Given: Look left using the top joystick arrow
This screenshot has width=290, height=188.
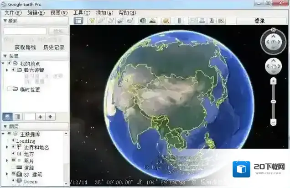Looking at the screenshot, I should tap(268, 42).
